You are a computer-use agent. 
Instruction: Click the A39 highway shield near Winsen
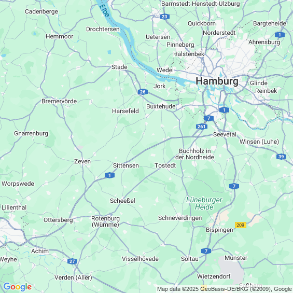[x=281, y=157]
